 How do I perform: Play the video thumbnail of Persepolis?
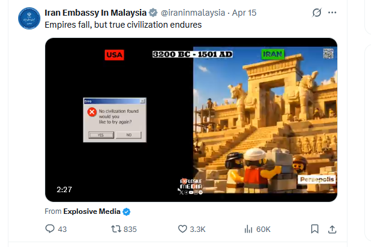tap(191, 120)
